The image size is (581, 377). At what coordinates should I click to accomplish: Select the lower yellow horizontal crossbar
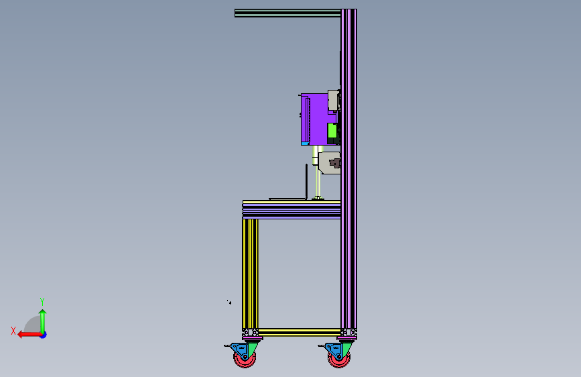tap(300, 332)
